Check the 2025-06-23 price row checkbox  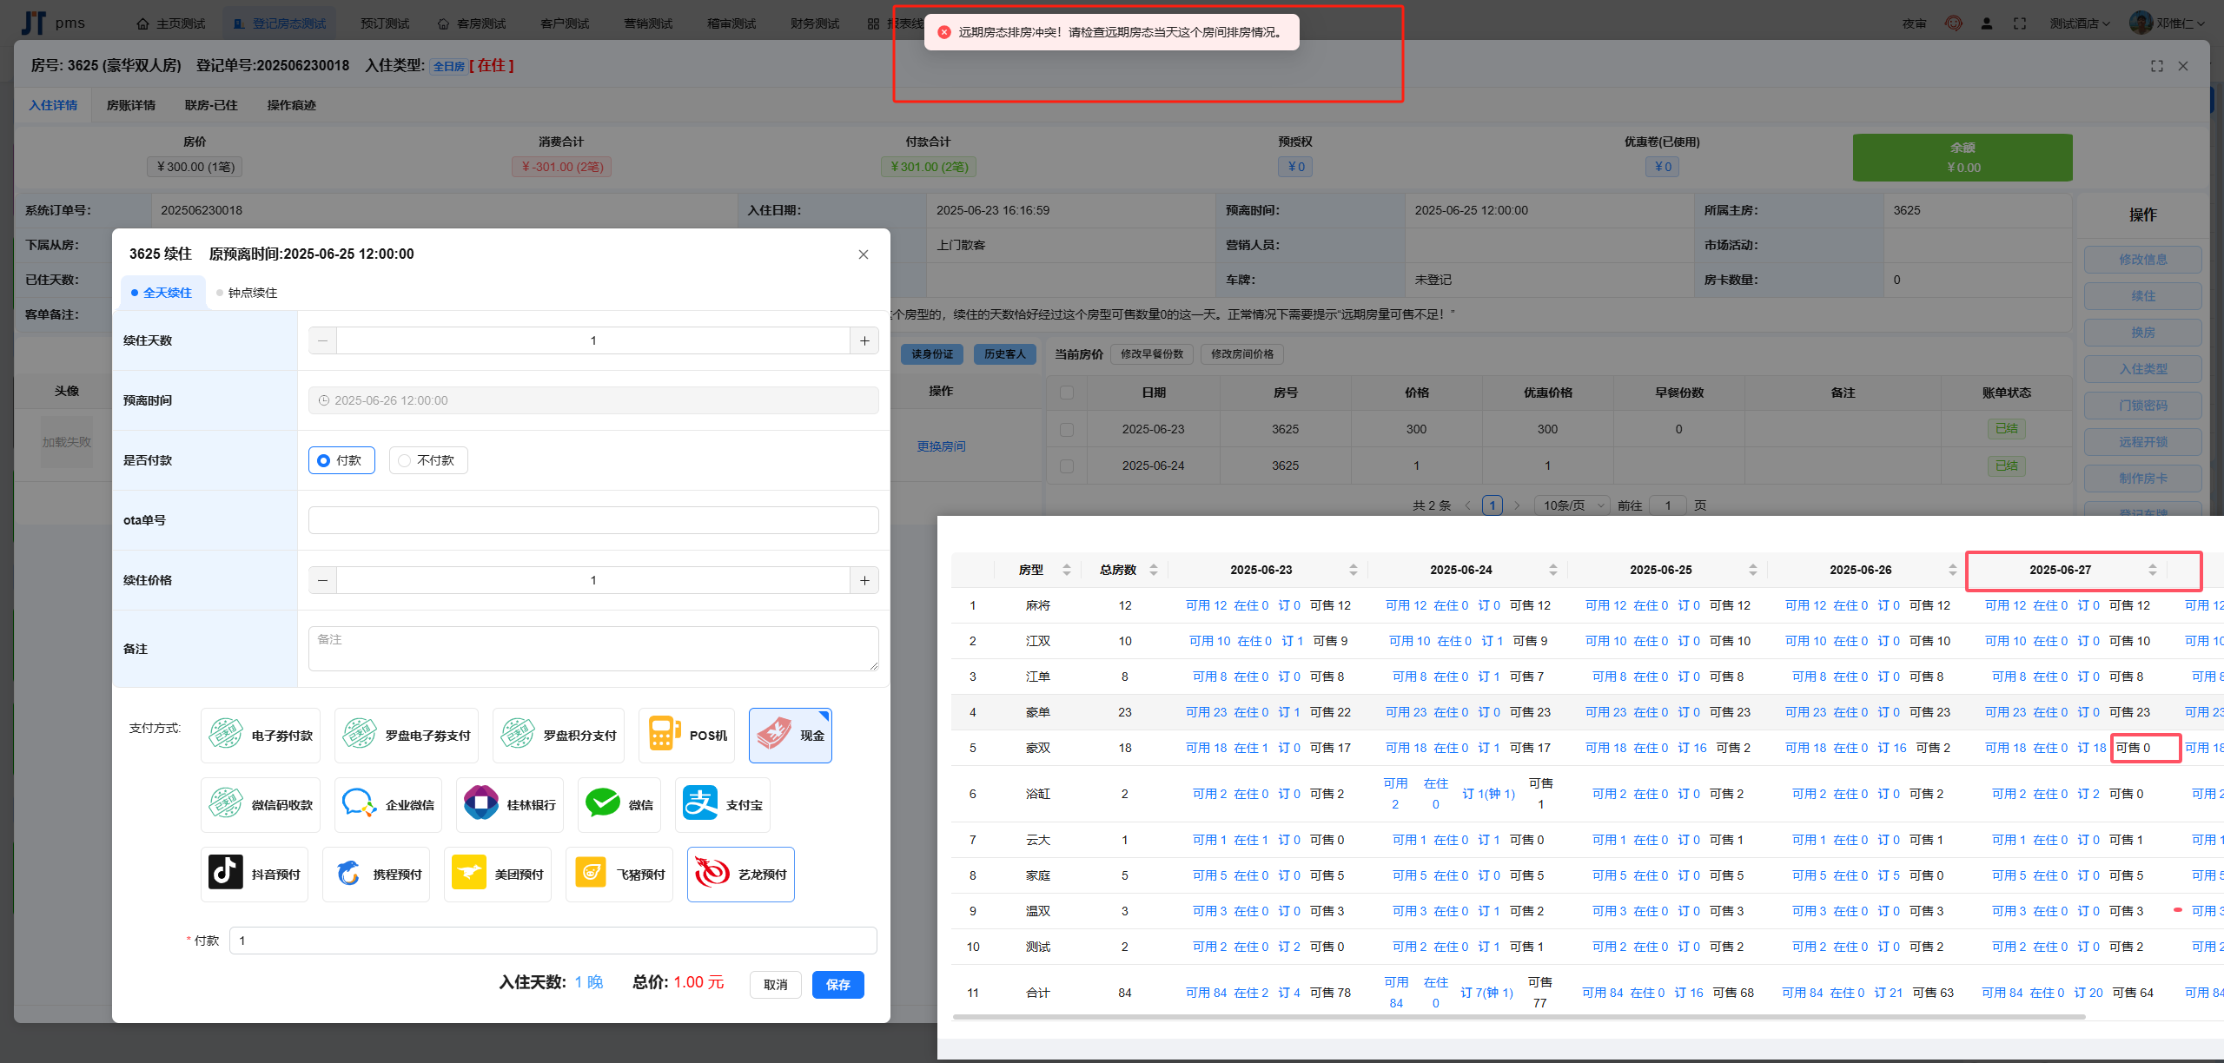click(x=1067, y=429)
